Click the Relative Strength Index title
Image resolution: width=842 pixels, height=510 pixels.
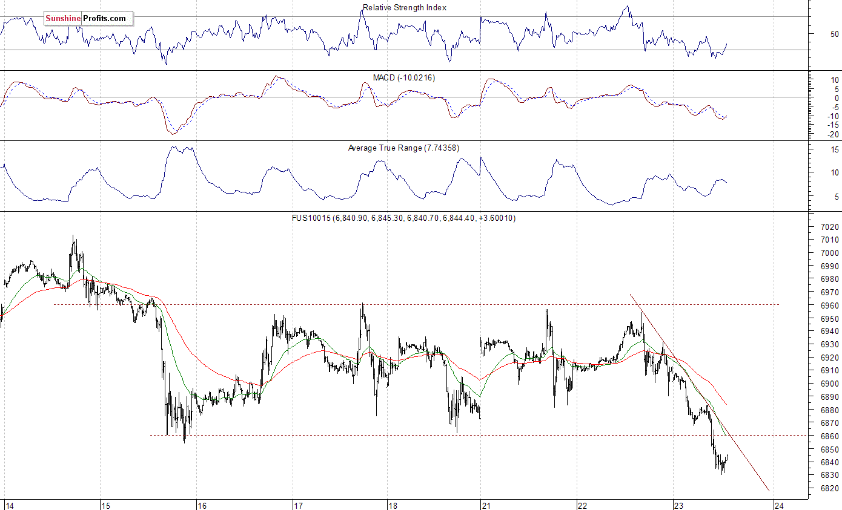pos(405,8)
